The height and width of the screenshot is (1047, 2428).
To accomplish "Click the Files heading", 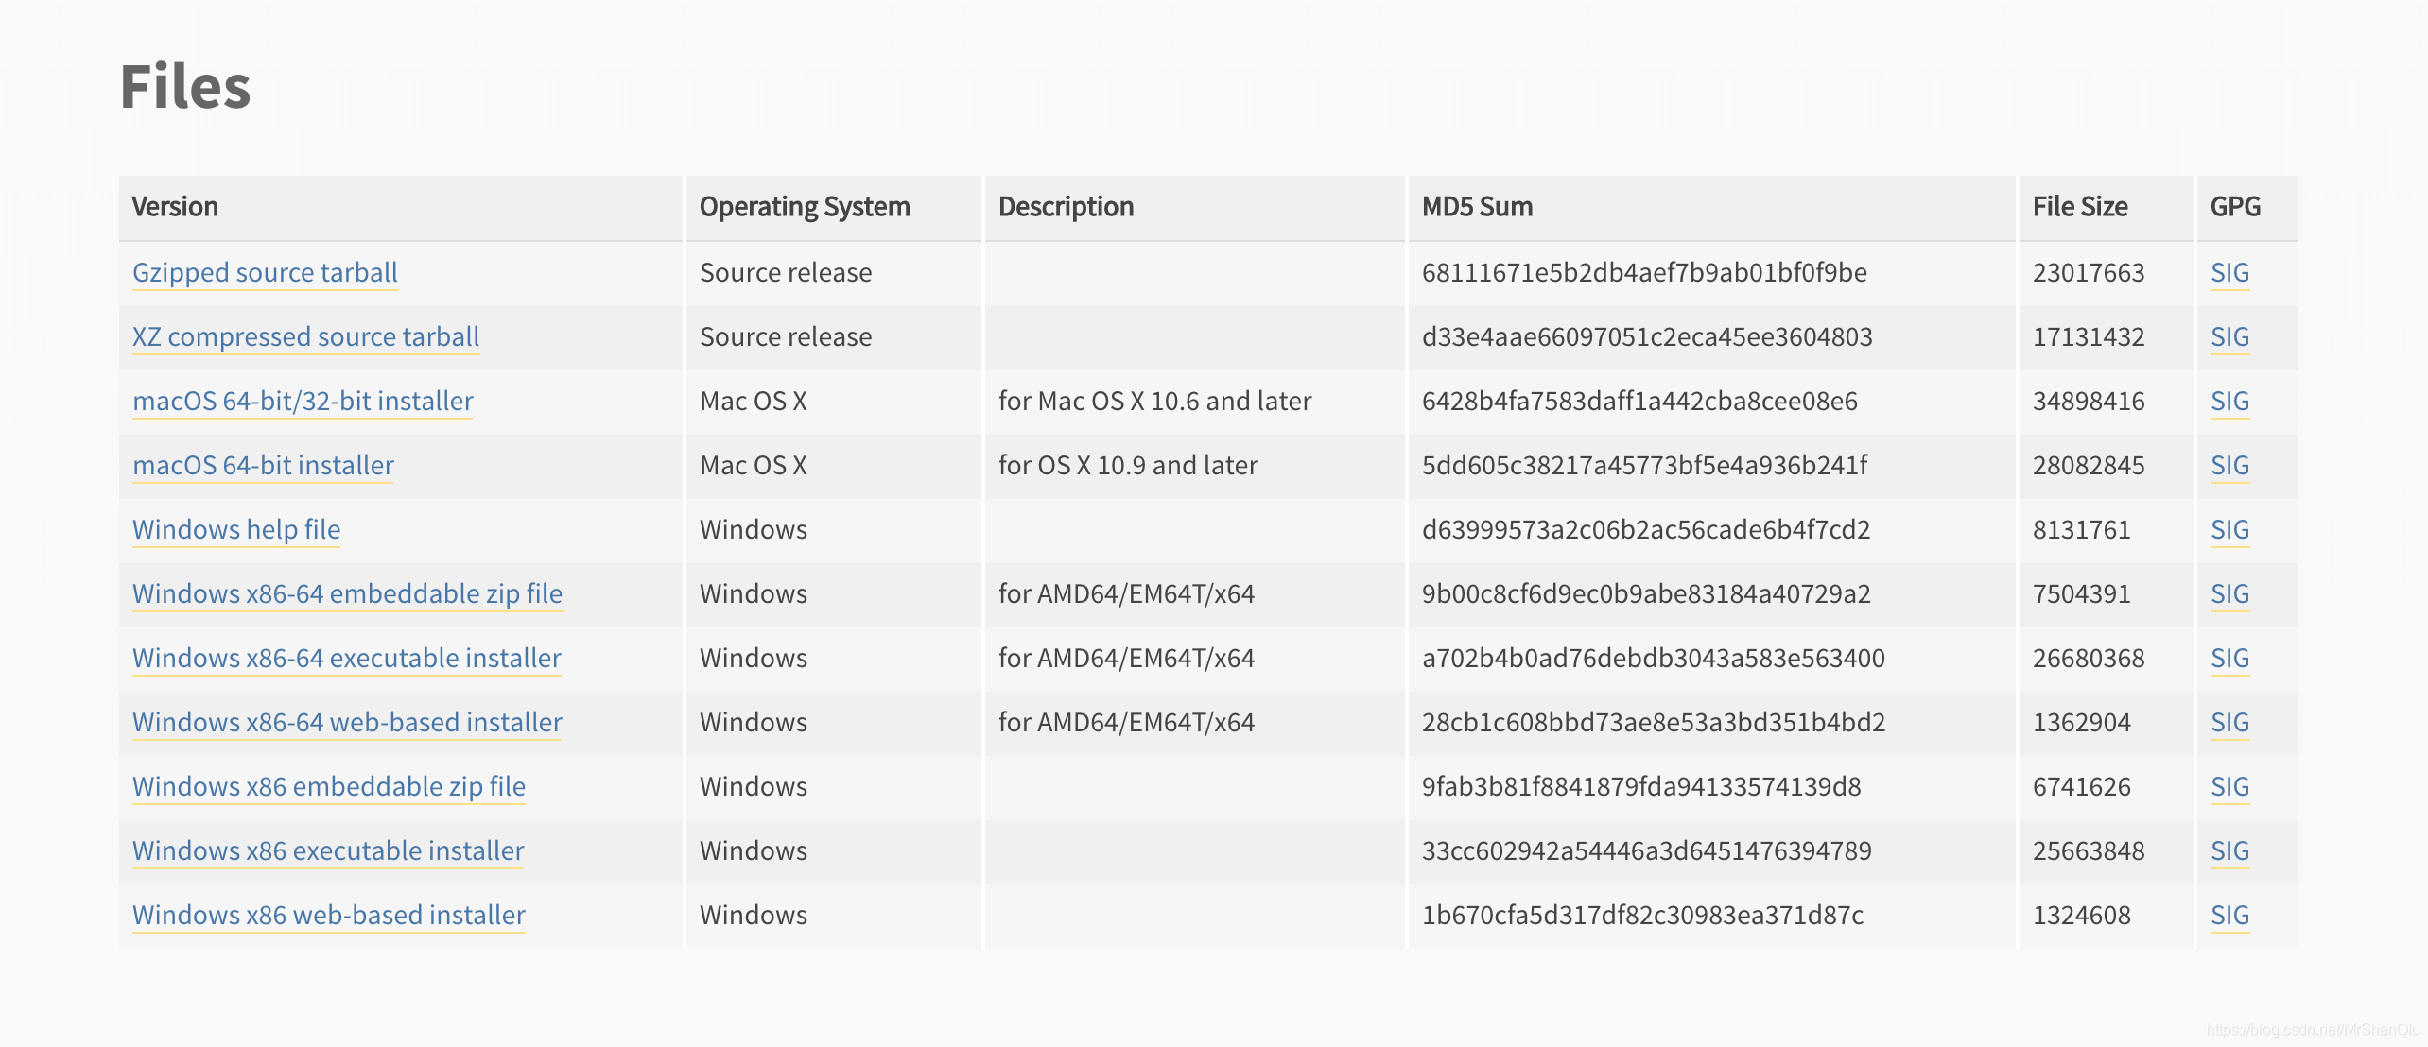I will (x=185, y=87).
